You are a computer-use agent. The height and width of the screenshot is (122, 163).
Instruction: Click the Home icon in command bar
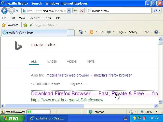(81, 32)
